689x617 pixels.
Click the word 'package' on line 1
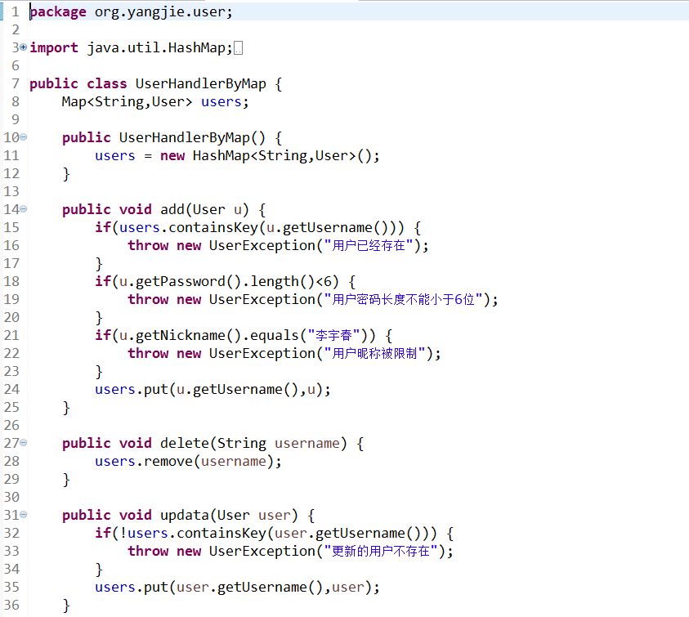pyautogui.click(x=58, y=12)
